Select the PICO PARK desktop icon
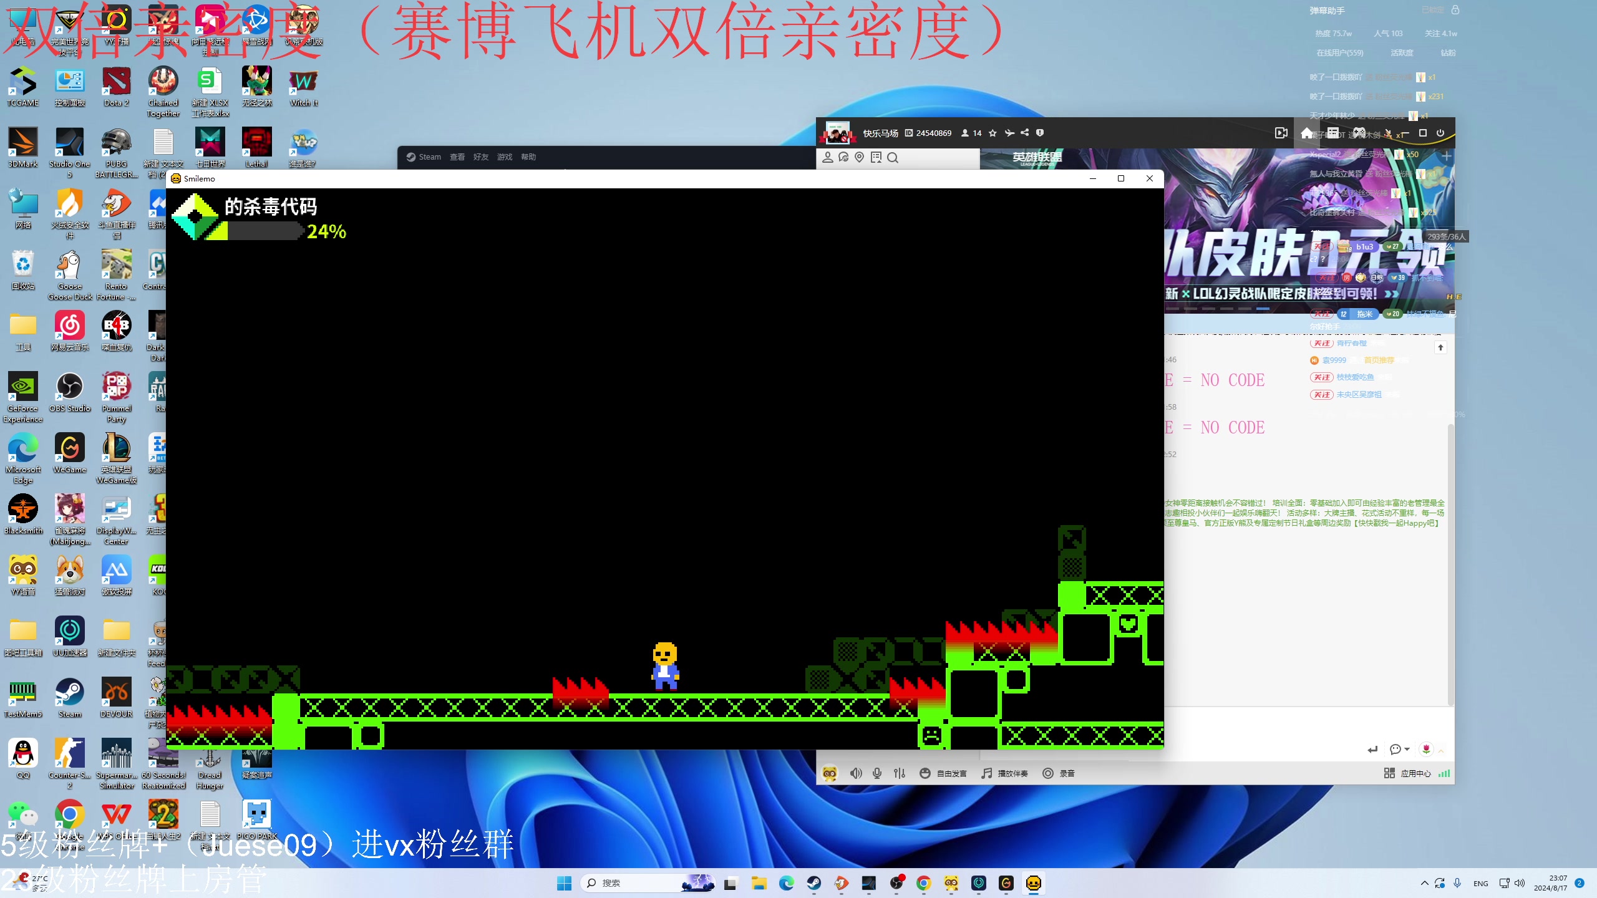The height and width of the screenshot is (898, 1597). [257, 820]
